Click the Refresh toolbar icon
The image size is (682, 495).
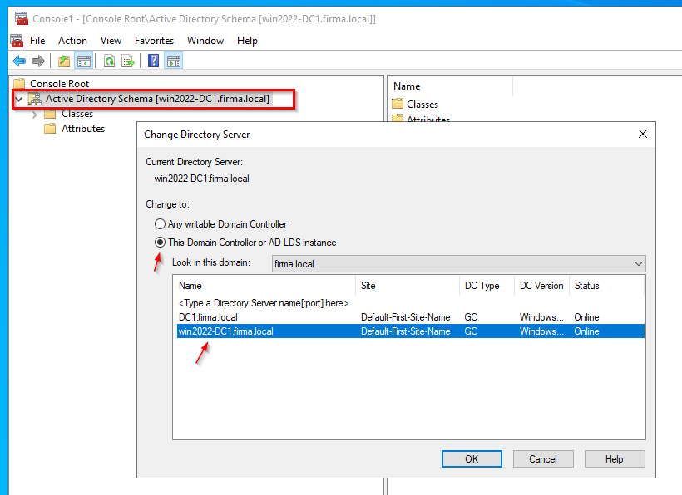(109, 61)
